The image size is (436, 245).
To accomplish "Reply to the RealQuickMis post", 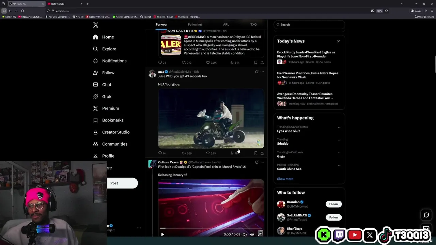I will (x=162, y=153).
